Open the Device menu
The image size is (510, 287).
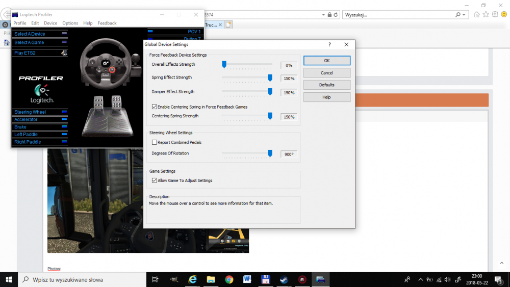[x=50, y=23]
